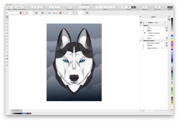This screenshot has height=122, width=179.
Task: Open the Oggetti panel gear options
Action: coord(165,22)
